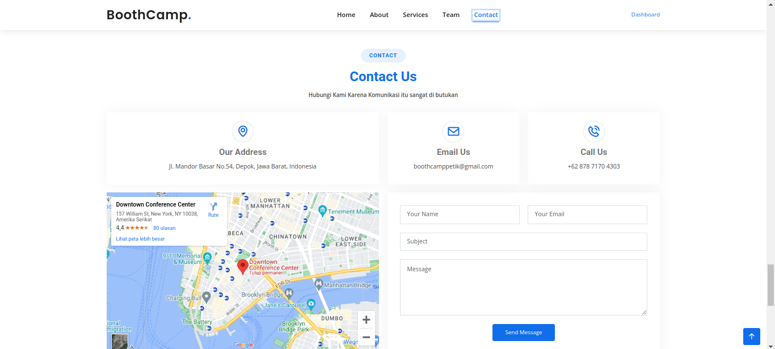The image size is (775, 349).
Task: Switch the map to satellite view thumbnail
Action: coord(120,341)
